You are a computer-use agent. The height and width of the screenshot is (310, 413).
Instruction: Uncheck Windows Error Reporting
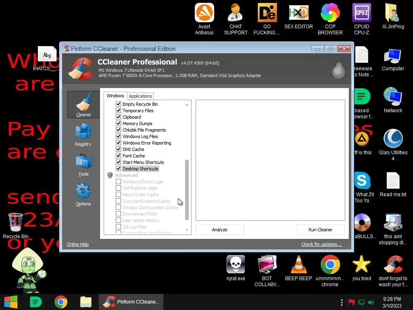[x=118, y=143]
